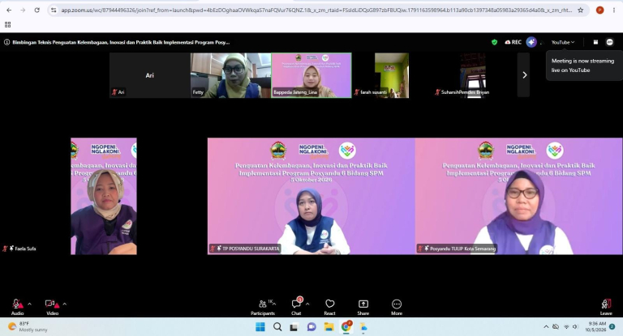
Task: Click the REC recording indicator
Action: 513,42
